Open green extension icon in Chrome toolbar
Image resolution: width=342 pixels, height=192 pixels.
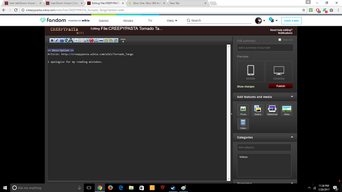[x=310, y=10]
